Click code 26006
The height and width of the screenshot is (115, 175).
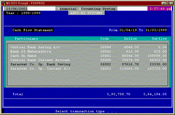click(106, 60)
